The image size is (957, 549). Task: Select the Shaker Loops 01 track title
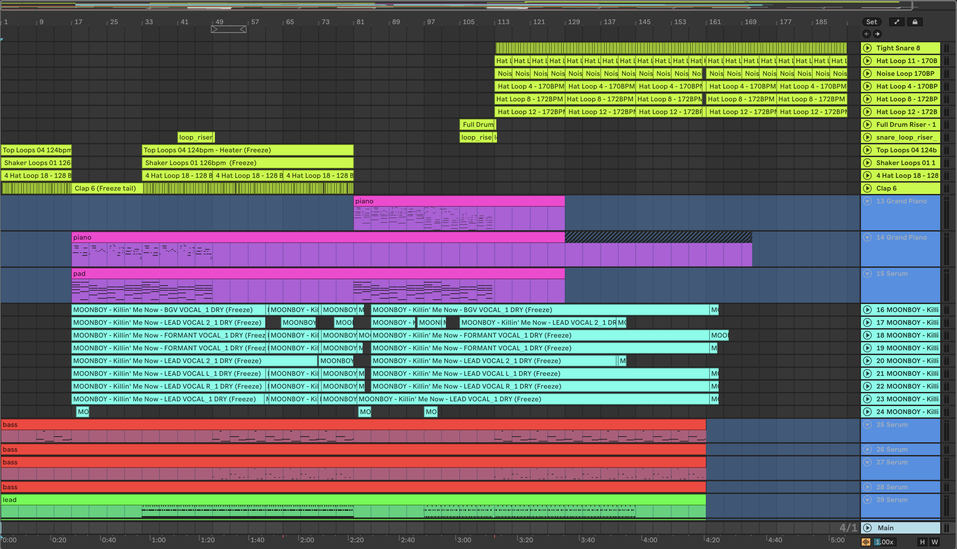(x=905, y=163)
